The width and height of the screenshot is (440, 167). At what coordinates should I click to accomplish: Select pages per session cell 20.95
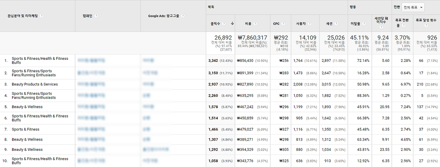click(x=385, y=107)
